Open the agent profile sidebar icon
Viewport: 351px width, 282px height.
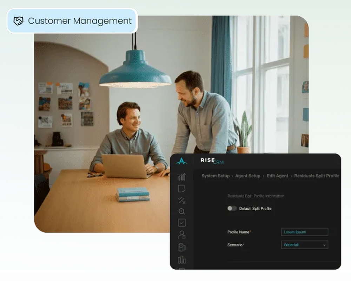point(181,234)
